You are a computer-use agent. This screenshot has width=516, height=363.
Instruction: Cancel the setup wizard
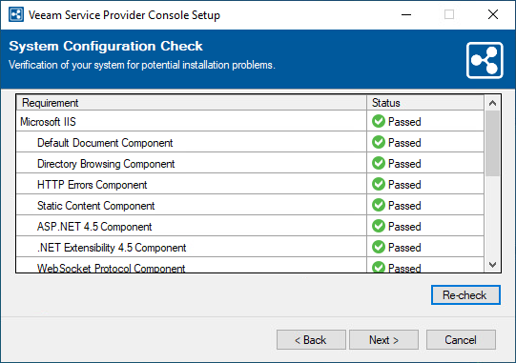461,339
